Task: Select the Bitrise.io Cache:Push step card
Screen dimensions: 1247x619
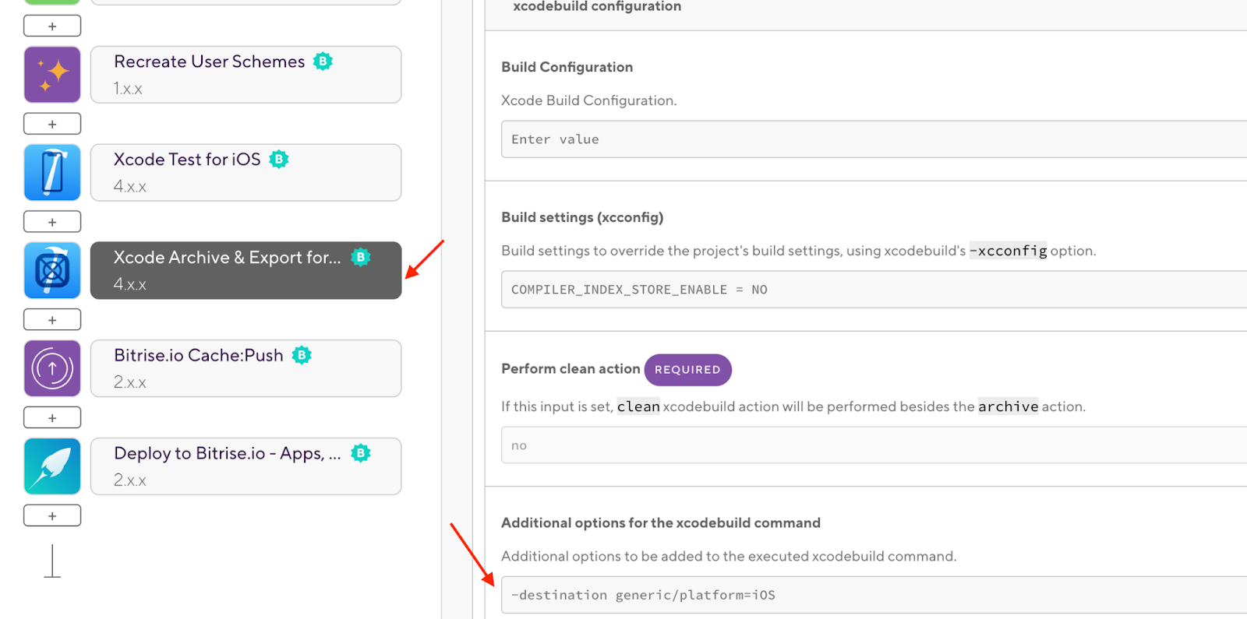Action: tap(246, 368)
